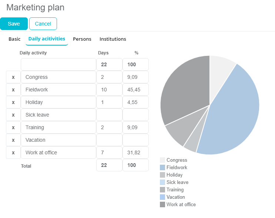The width and height of the screenshot is (275, 218).
Task: Delete the Fieldwork row using its x
Action: [x=13, y=90]
